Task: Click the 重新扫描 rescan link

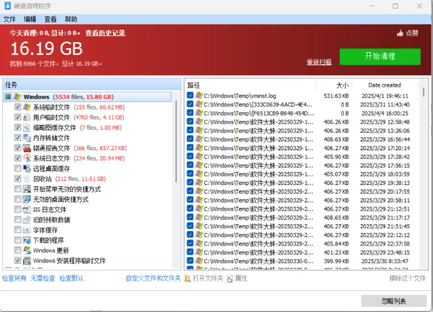Action: (x=319, y=62)
